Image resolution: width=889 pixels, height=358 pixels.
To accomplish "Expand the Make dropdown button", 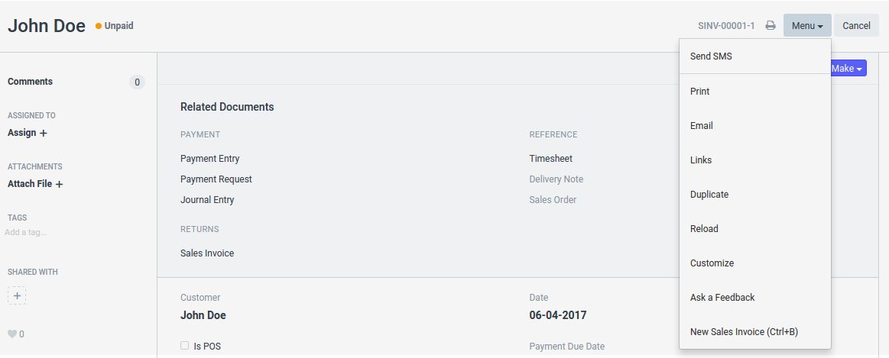I will pyautogui.click(x=847, y=69).
